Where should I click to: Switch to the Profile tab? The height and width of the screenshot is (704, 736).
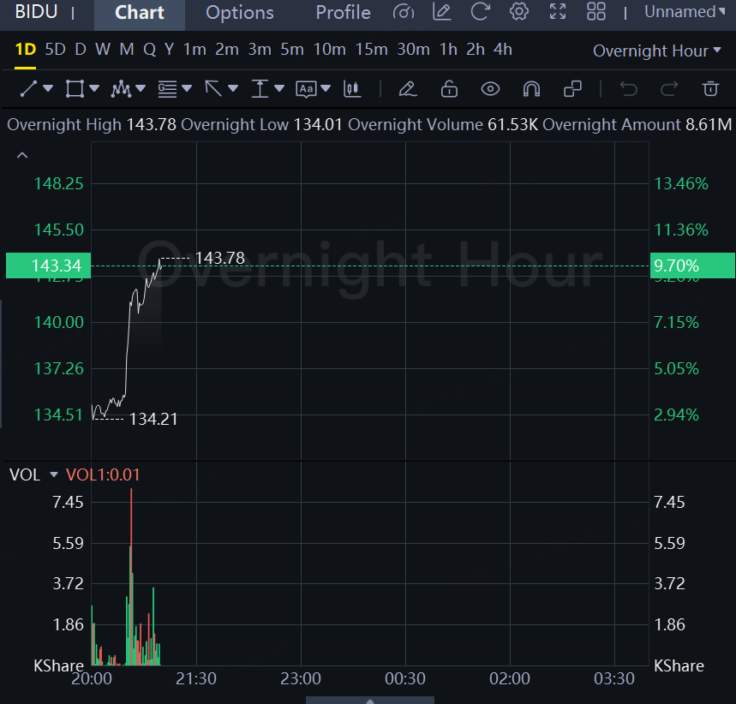[x=343, y=13]
